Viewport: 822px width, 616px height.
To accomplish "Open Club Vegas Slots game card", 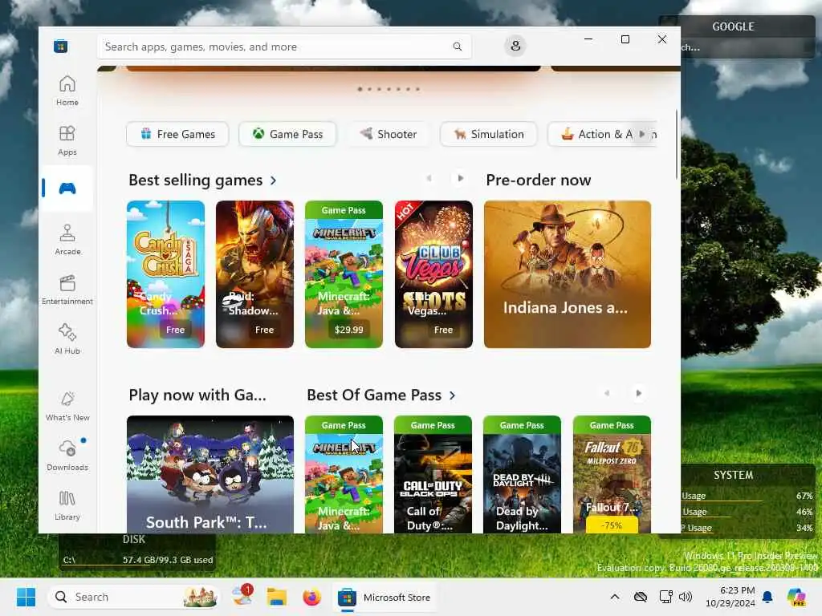I will tap(433, 274).
